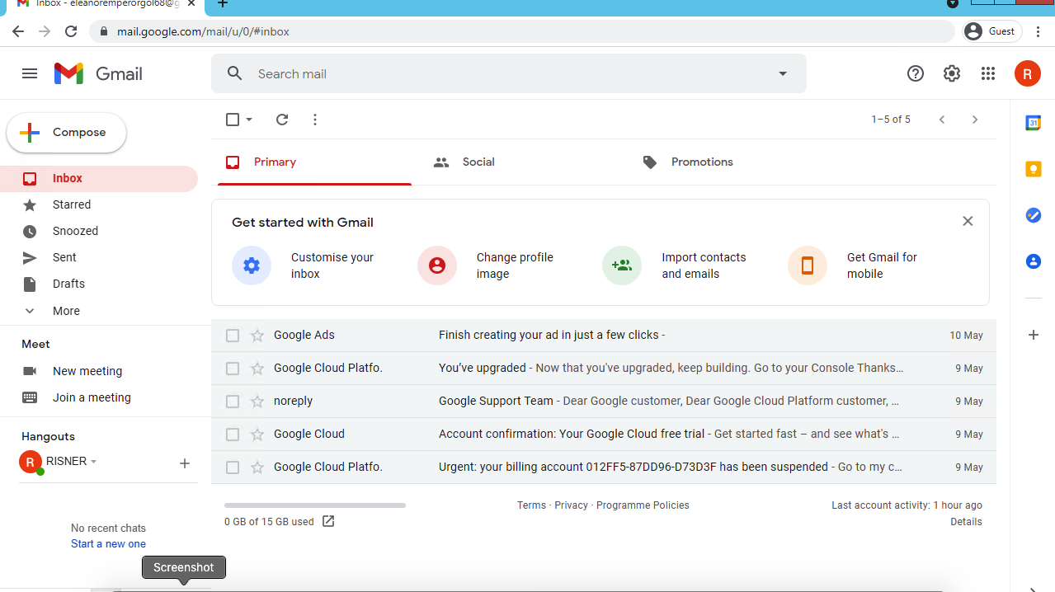This screenshot has height=592, width=1055.
Task: Open the RISNER Hangouts status dropdown
Action: click(94, 462)
